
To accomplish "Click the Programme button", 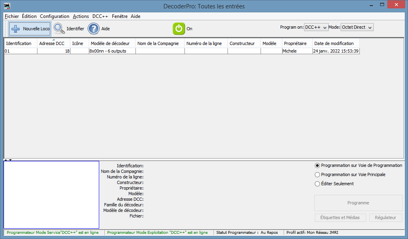I will (x=358, y=203).
